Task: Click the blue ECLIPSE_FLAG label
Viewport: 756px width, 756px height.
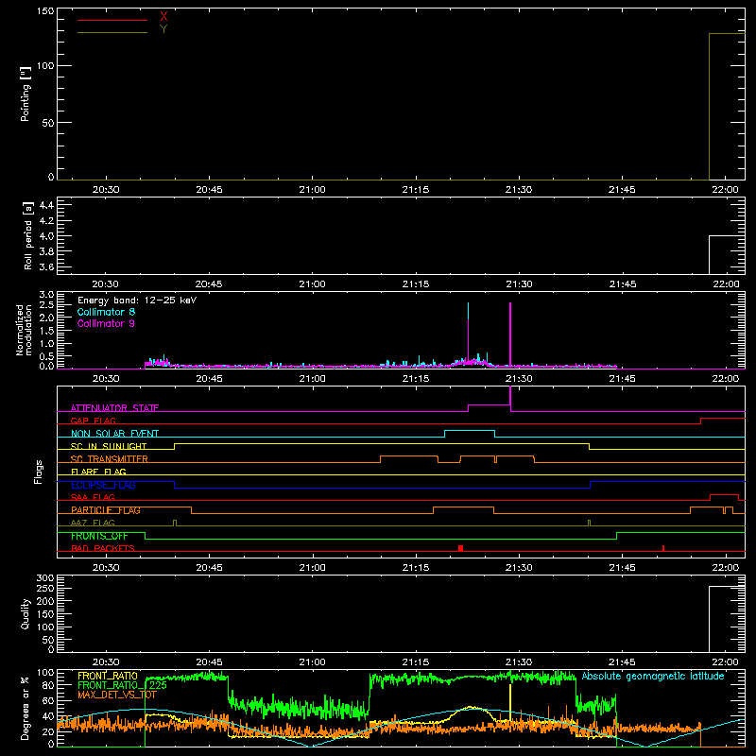Action: tap(103, 485)
